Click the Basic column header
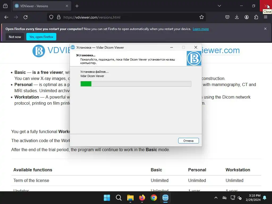Viewport: 272px width, 204px height. click(x=156, y=170)
